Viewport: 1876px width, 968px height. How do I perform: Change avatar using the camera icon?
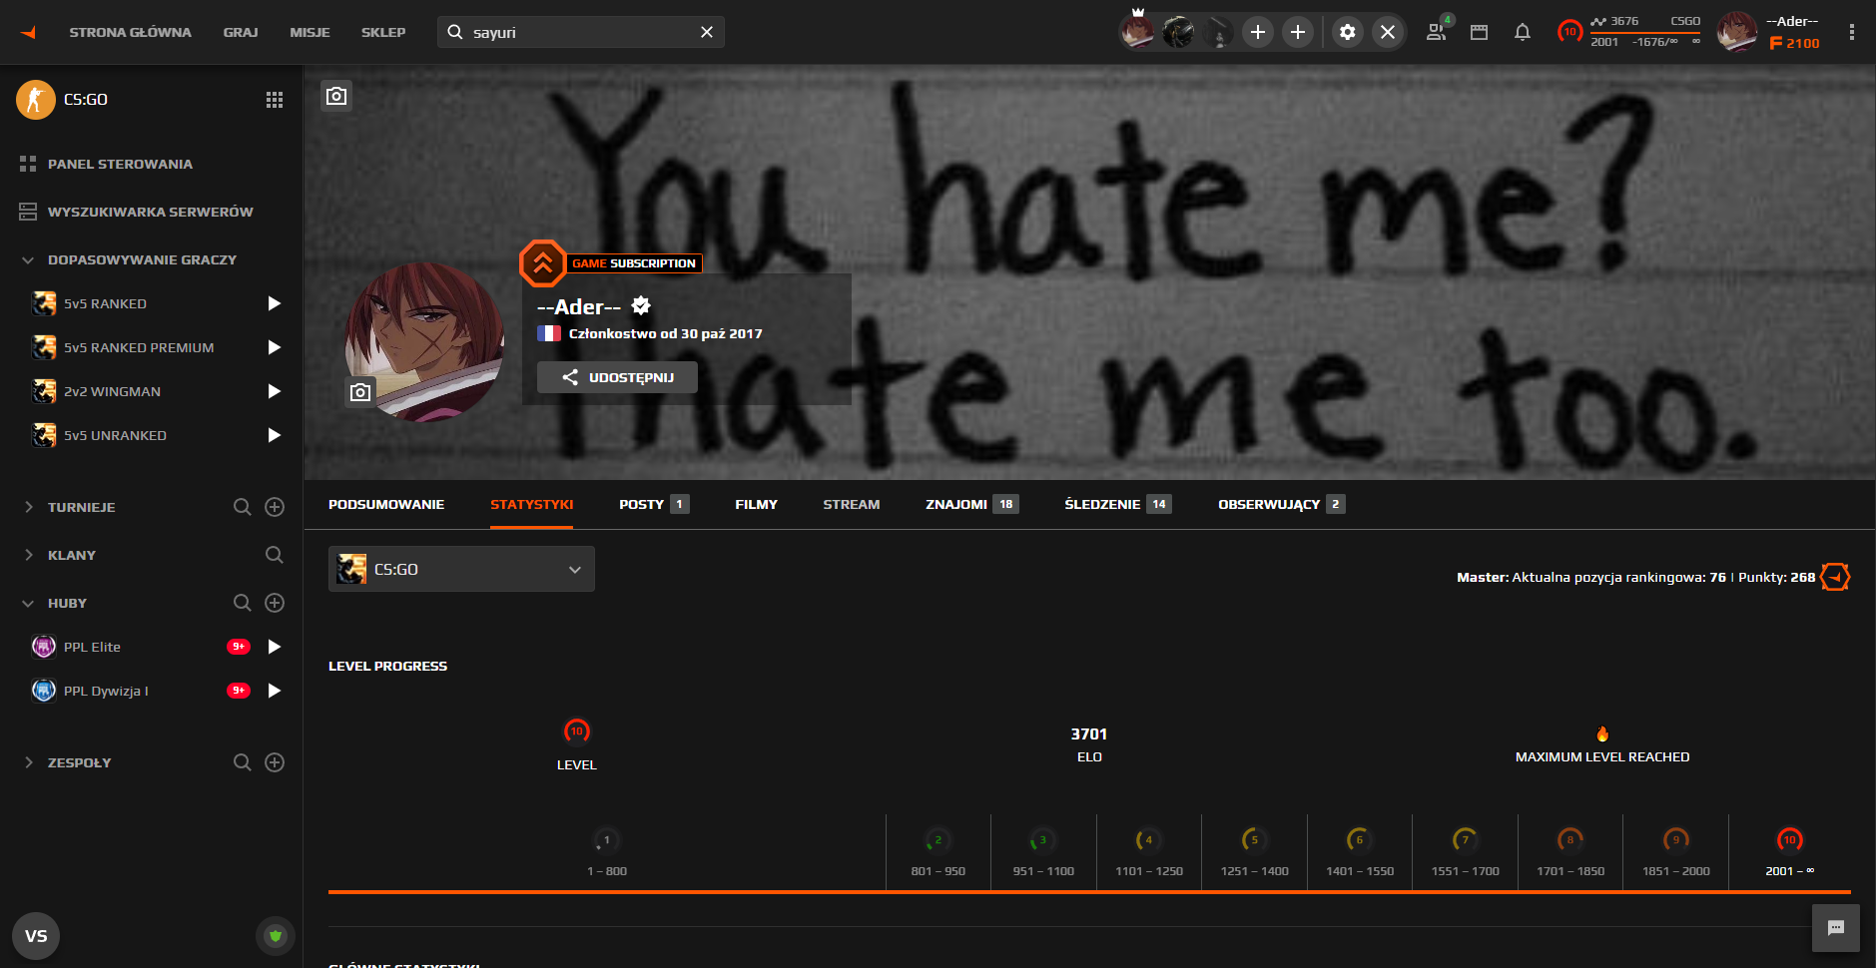coord(360,392)
